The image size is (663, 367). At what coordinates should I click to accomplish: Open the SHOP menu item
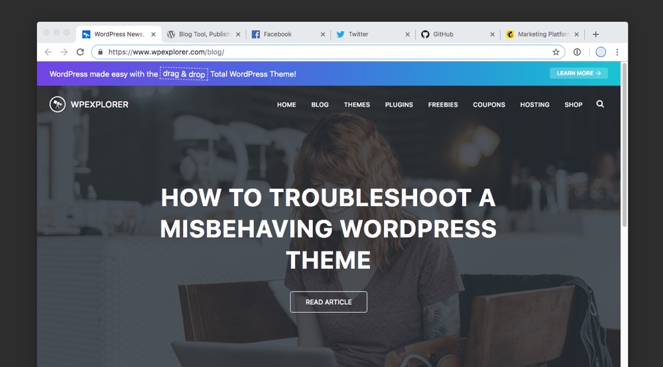(x=573, y=105)
